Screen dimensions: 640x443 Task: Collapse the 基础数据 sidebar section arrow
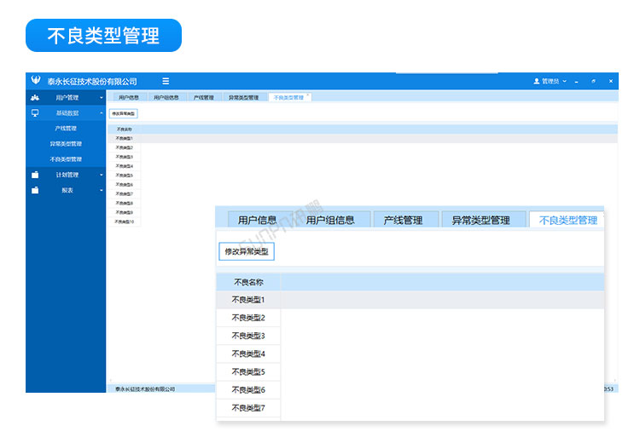click(x=101, y=112)
